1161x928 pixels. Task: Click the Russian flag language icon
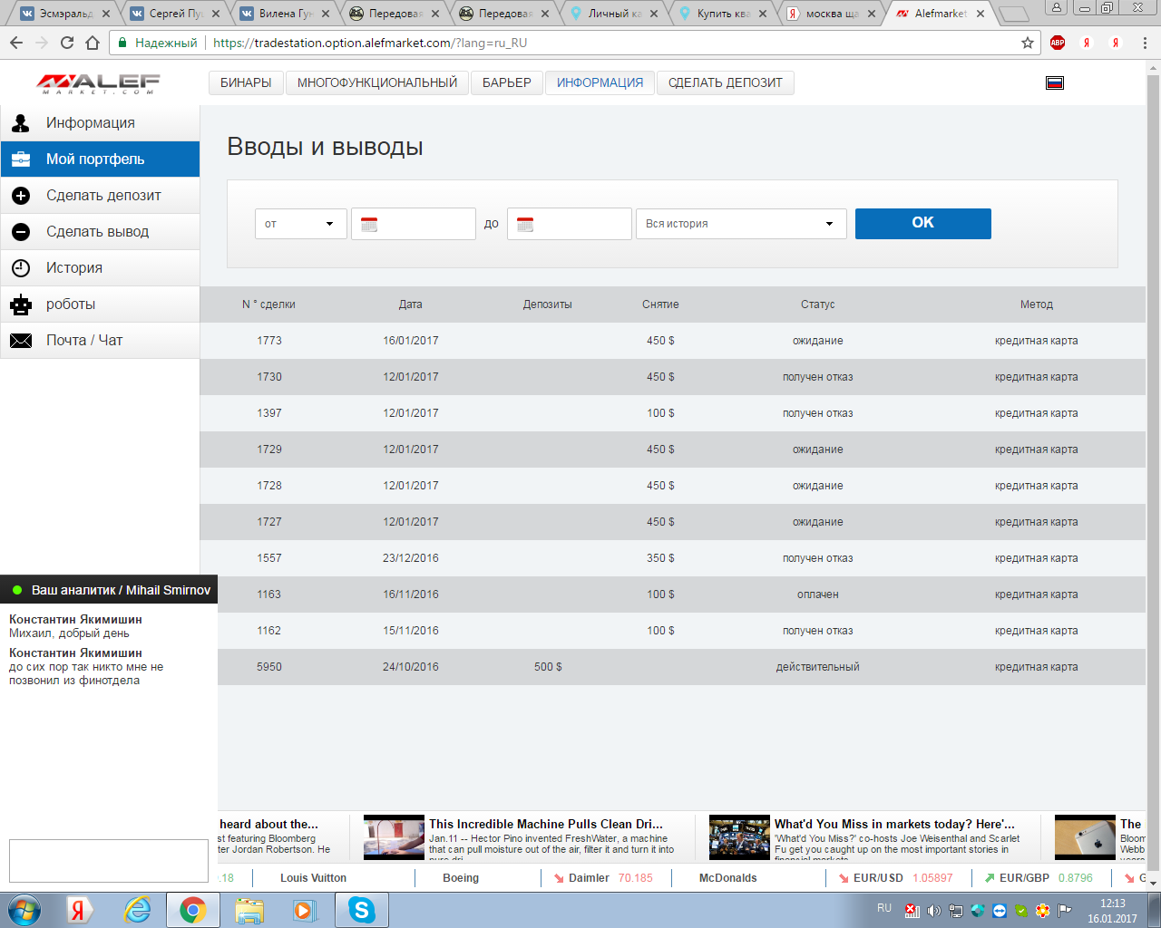pos(1054,83)
